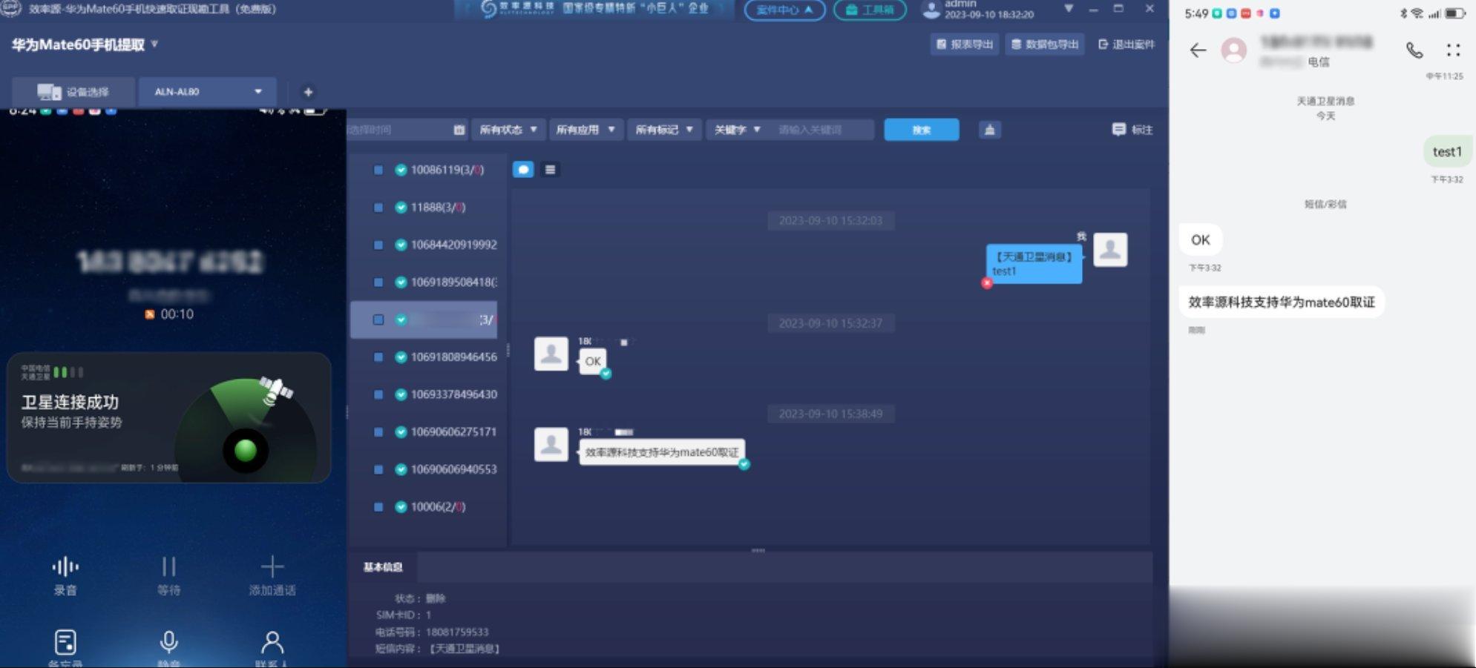This screenshot has width=1476, height=668.
Task: Switch to list view icon
Action: point(550,170)
